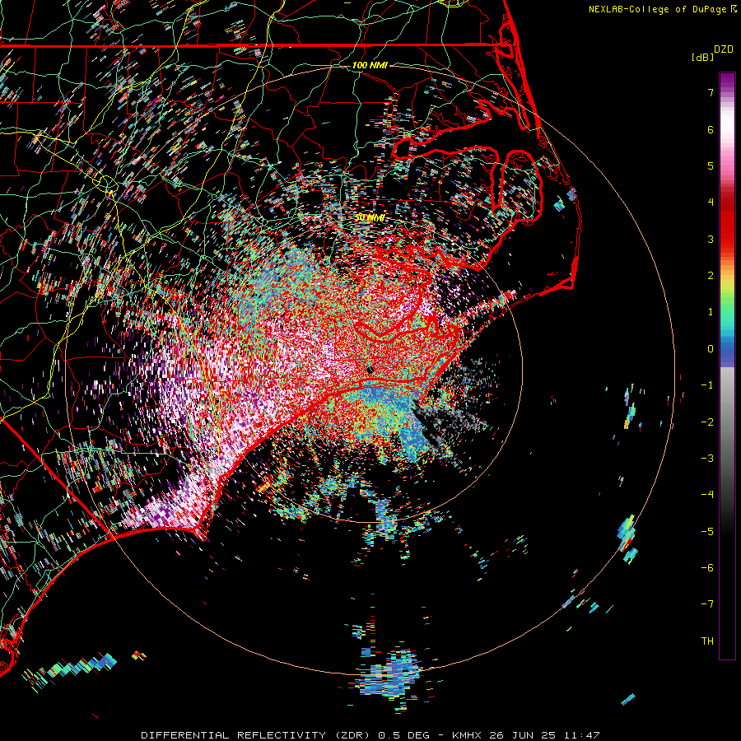Click the 100 NMI range ring label
Image resolution: width=741 pixels, height=741 pixels.
click(x=370, y=65)
